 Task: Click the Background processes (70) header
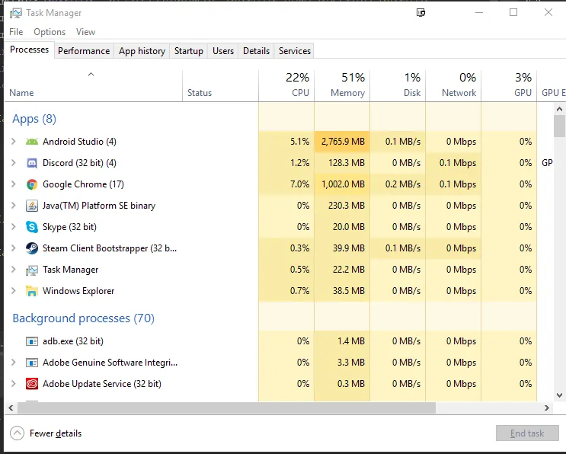(83, 318)
